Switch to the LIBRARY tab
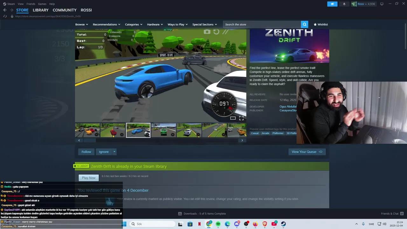 tap(41, 10)
